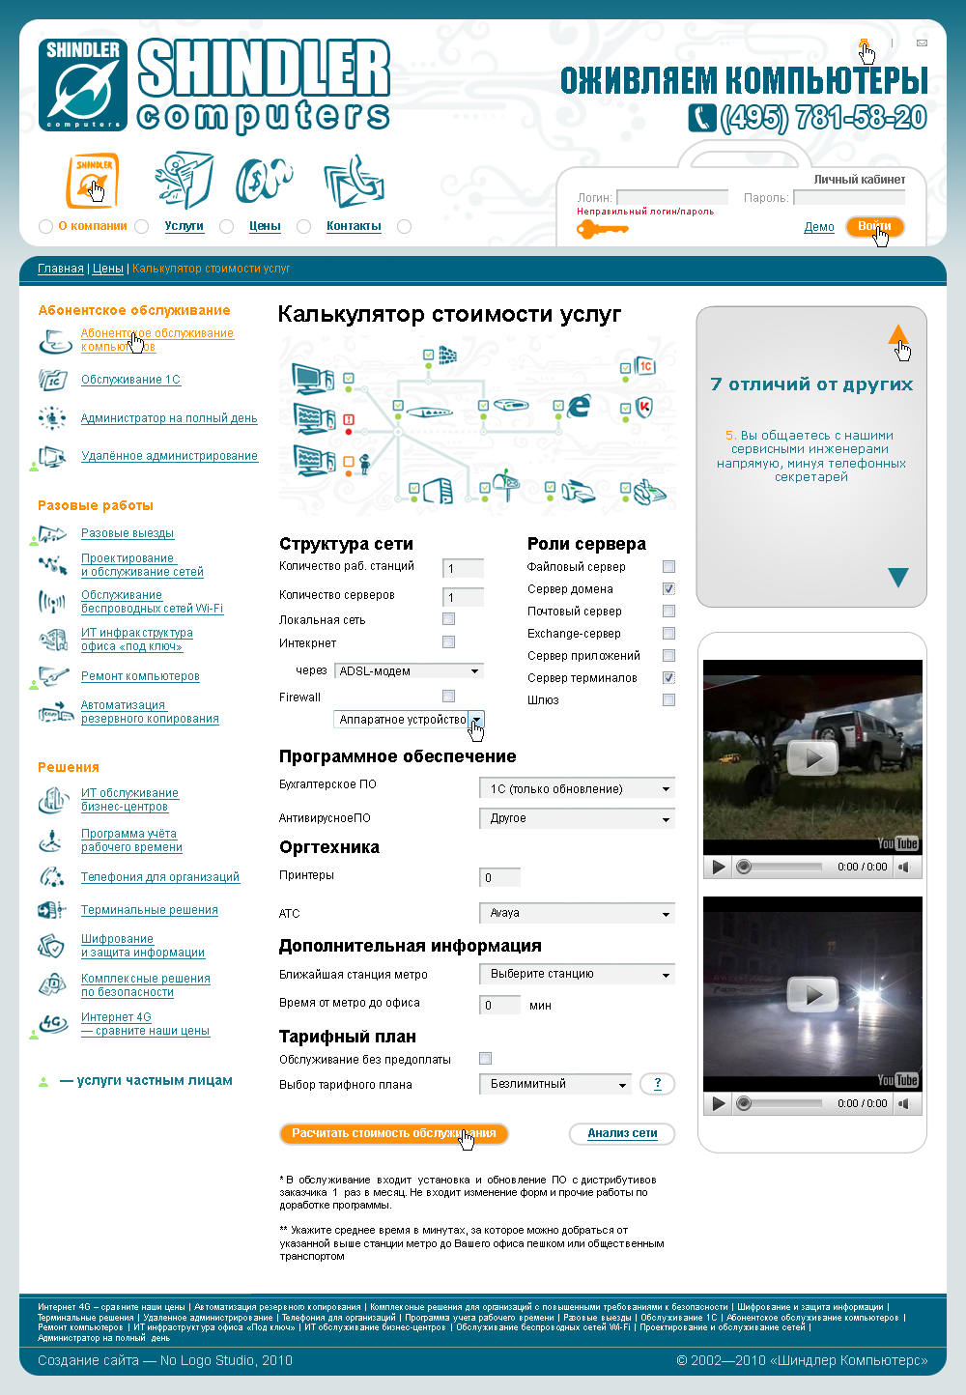The width and height of the screenshot is (966, 1395).
Task: Open the О компании menu item
Action: point(93,226)
